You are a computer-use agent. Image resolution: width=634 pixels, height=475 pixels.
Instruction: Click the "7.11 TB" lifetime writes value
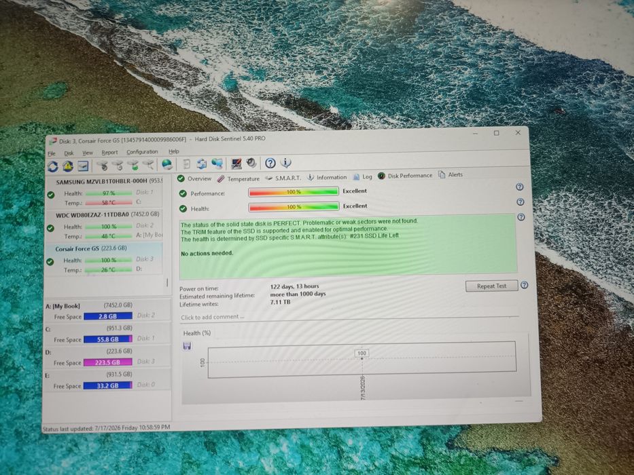[x=280, y=302]
